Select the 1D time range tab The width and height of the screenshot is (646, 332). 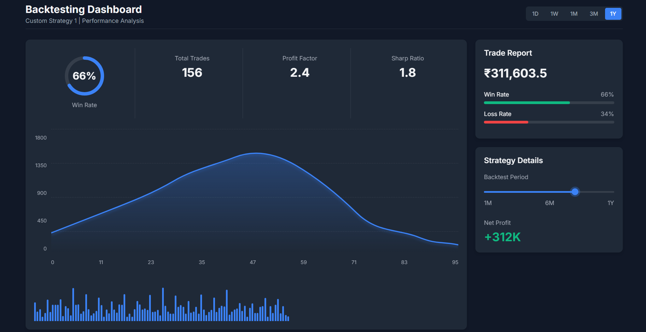pyautogui.click(x=535, y=14)
